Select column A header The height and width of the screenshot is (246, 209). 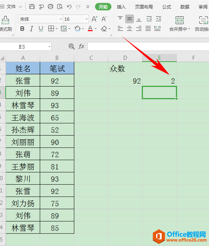pos(23,58)
